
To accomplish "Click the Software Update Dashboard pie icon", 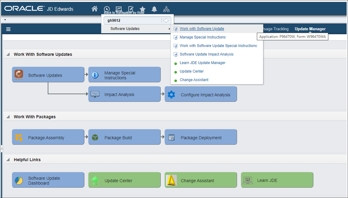I will click(19, 181).
